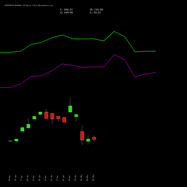Click the 16 Apr date label
Screen dimensions: 187x187
click(x=16, y=178)
